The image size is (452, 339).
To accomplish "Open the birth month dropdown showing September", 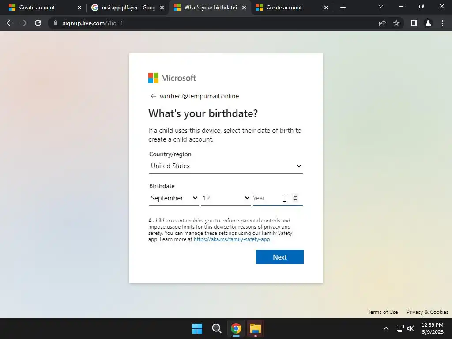I will [x=174, y=198].
